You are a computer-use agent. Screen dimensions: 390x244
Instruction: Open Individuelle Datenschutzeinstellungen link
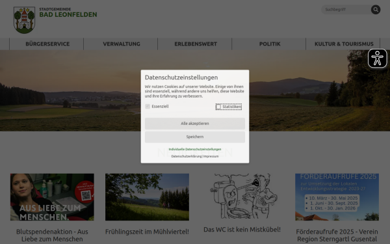[195, 150]
